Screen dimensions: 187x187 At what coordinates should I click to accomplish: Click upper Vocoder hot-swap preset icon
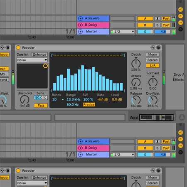tap(153, 47)
